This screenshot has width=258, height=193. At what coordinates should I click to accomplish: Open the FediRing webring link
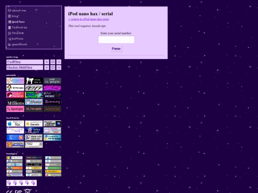coord(25,62)
